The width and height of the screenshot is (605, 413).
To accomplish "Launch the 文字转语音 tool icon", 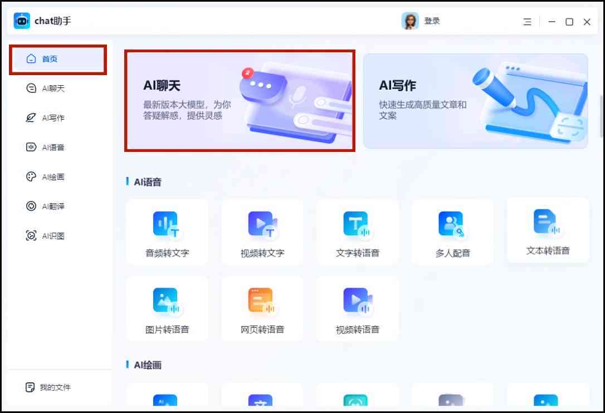I will pyautogui.click(x=357, y=224).
